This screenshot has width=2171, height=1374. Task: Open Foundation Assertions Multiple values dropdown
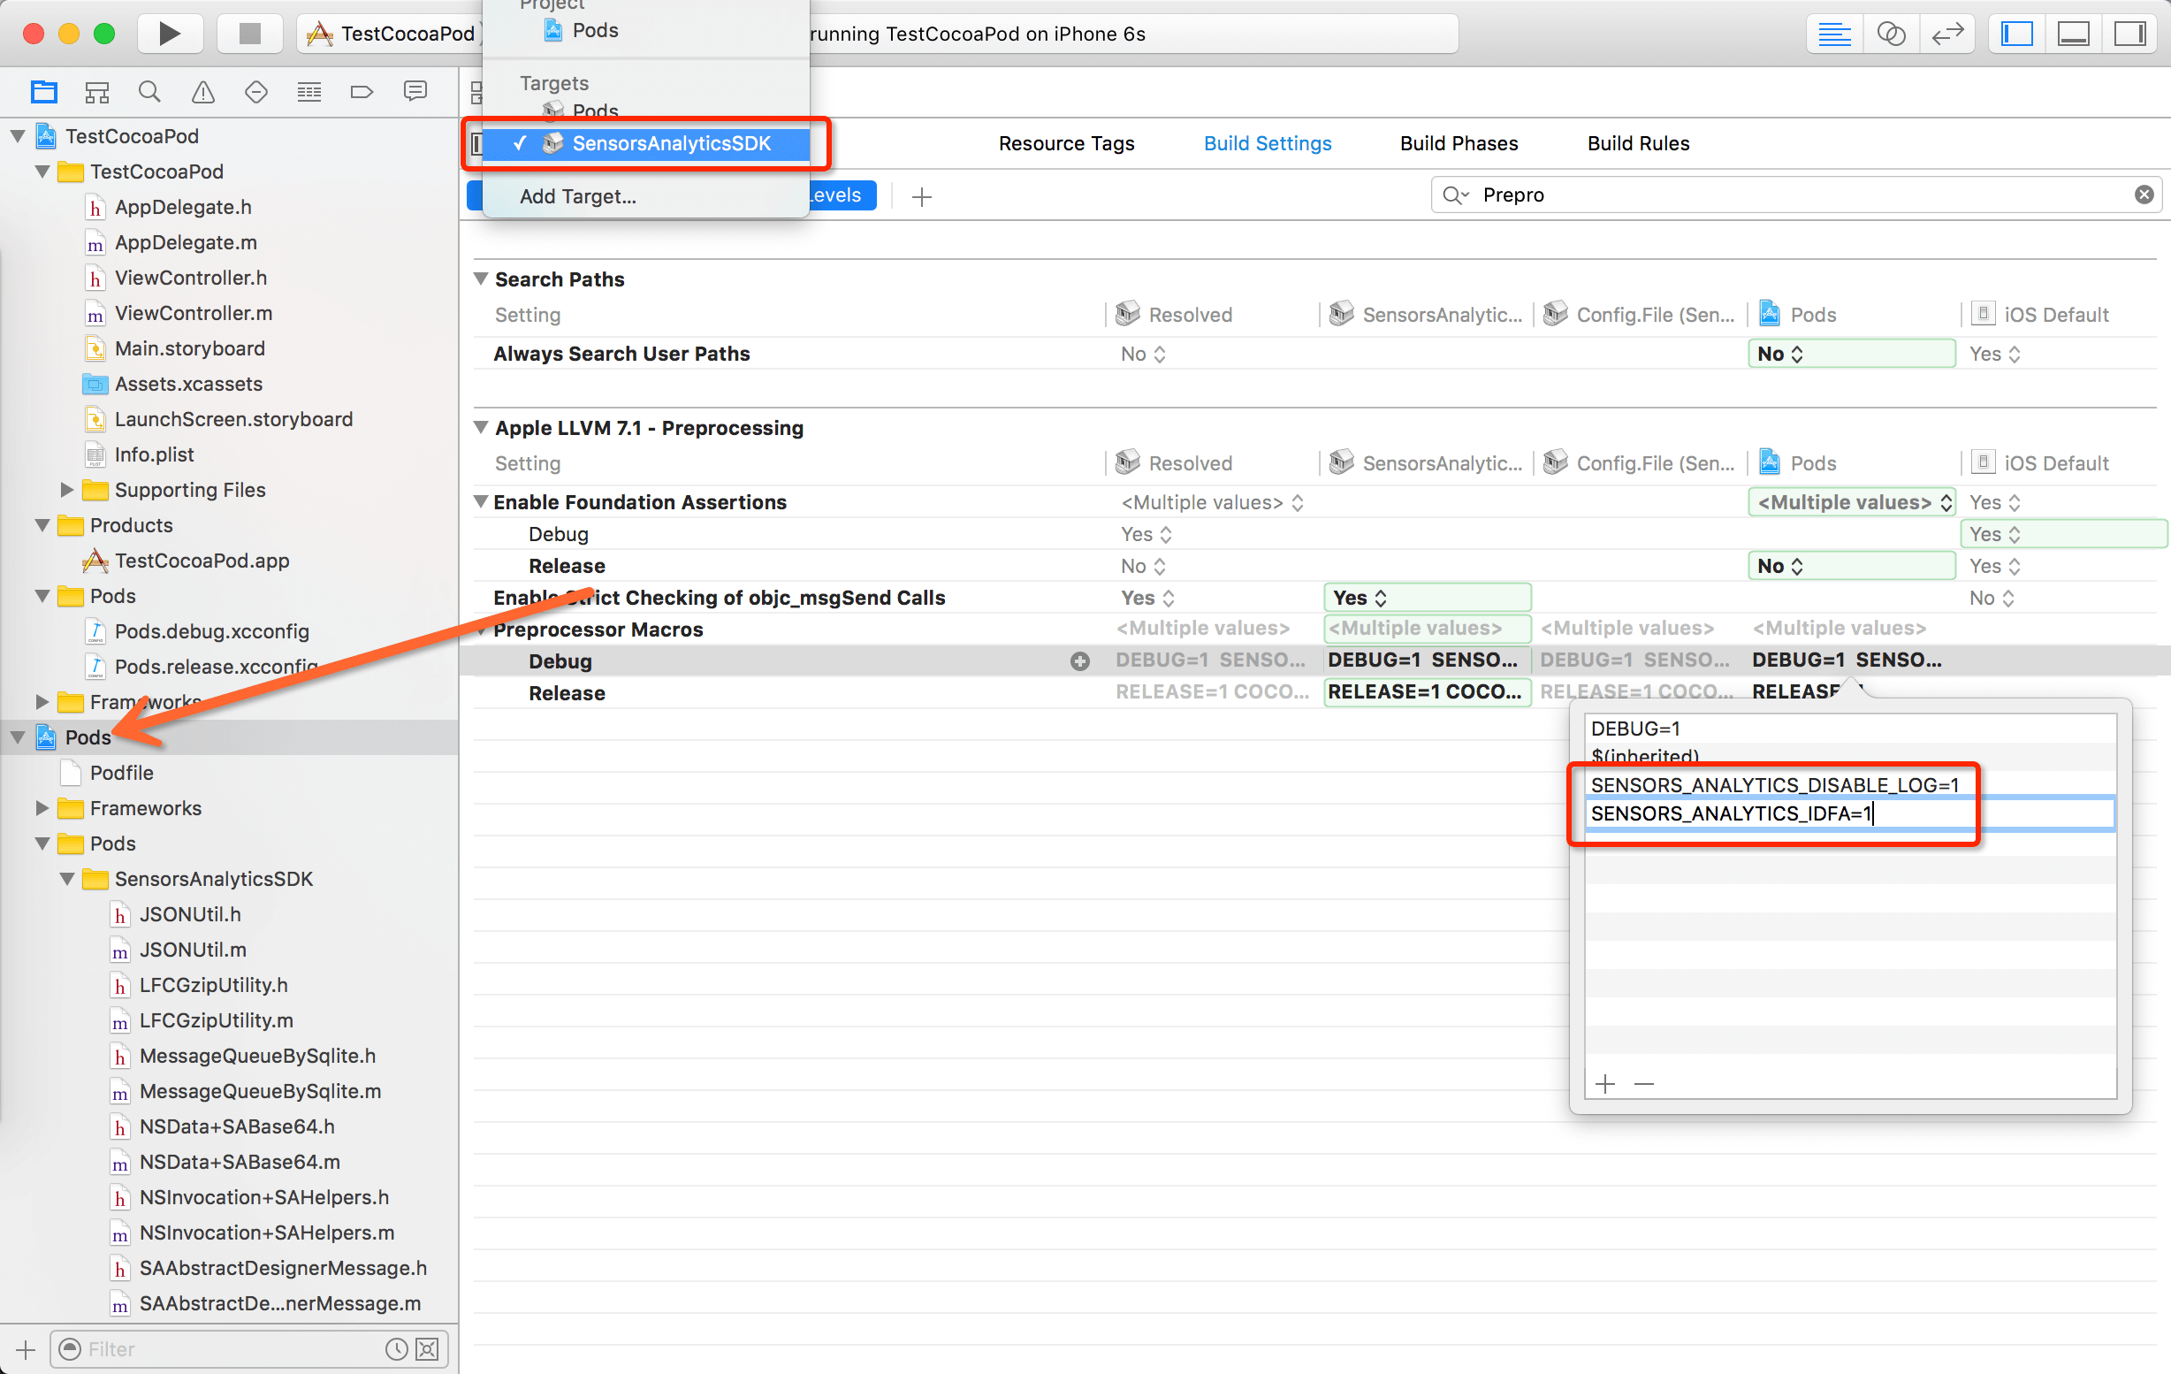tap(1851, 502)
